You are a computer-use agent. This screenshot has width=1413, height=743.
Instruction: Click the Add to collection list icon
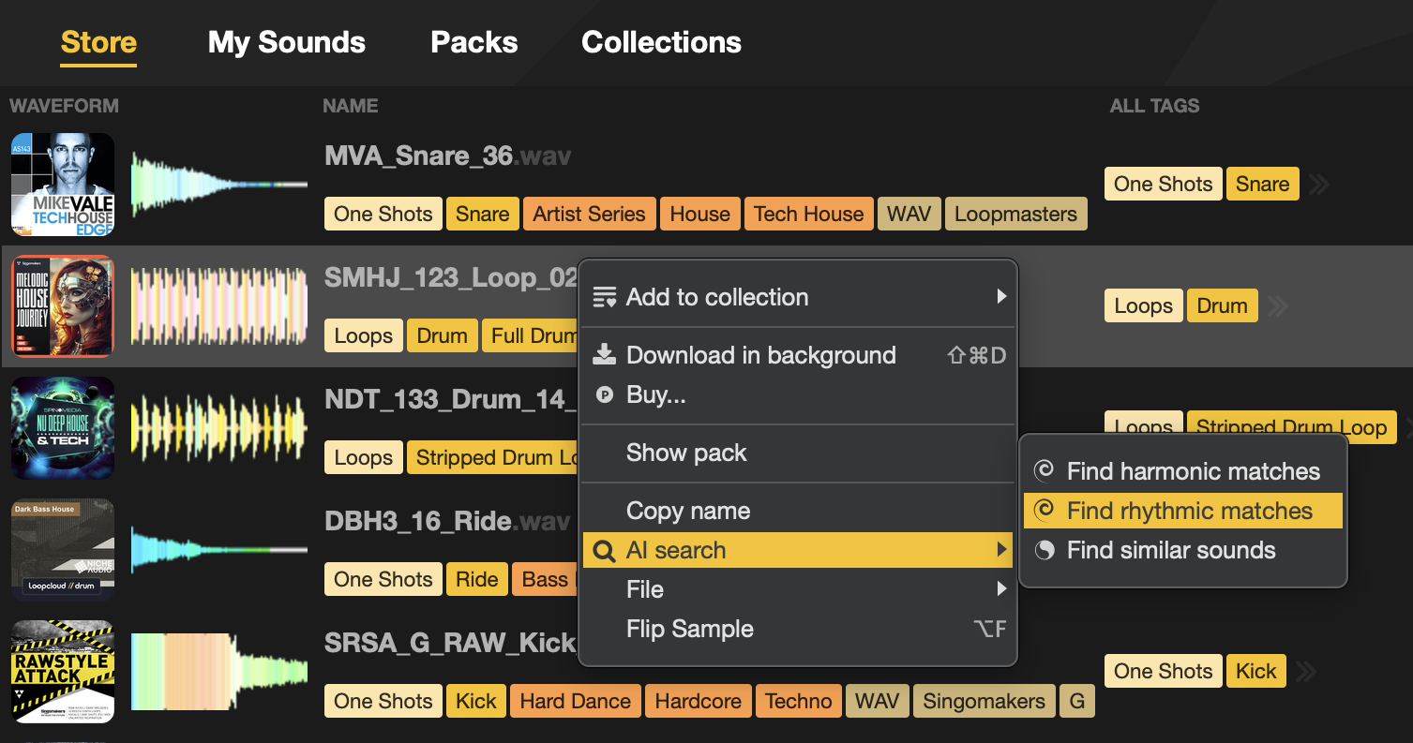(x=605, y=297)
